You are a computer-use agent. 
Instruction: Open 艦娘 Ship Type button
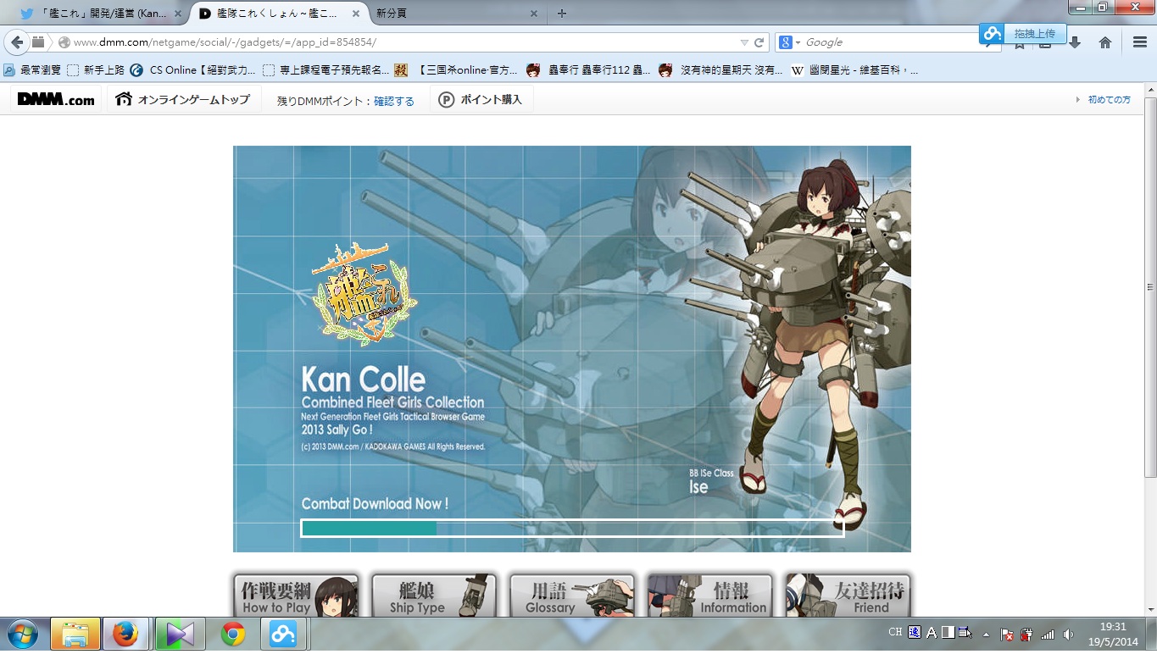coord(434,596)
